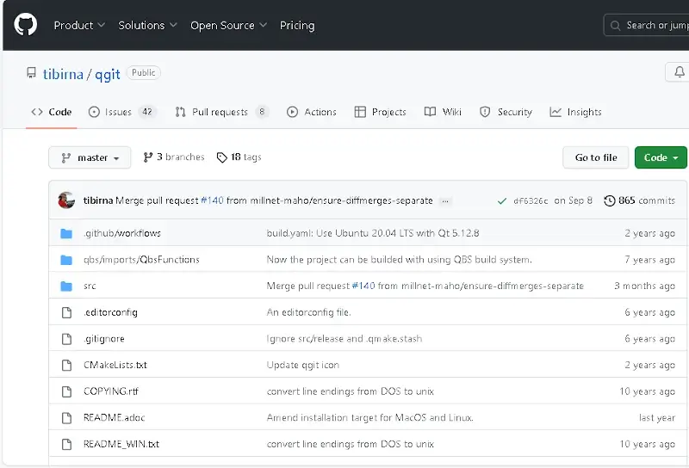Open the CMakeLists.txt file
This screenshot has width=689, height=468.
tap(115, 365)
